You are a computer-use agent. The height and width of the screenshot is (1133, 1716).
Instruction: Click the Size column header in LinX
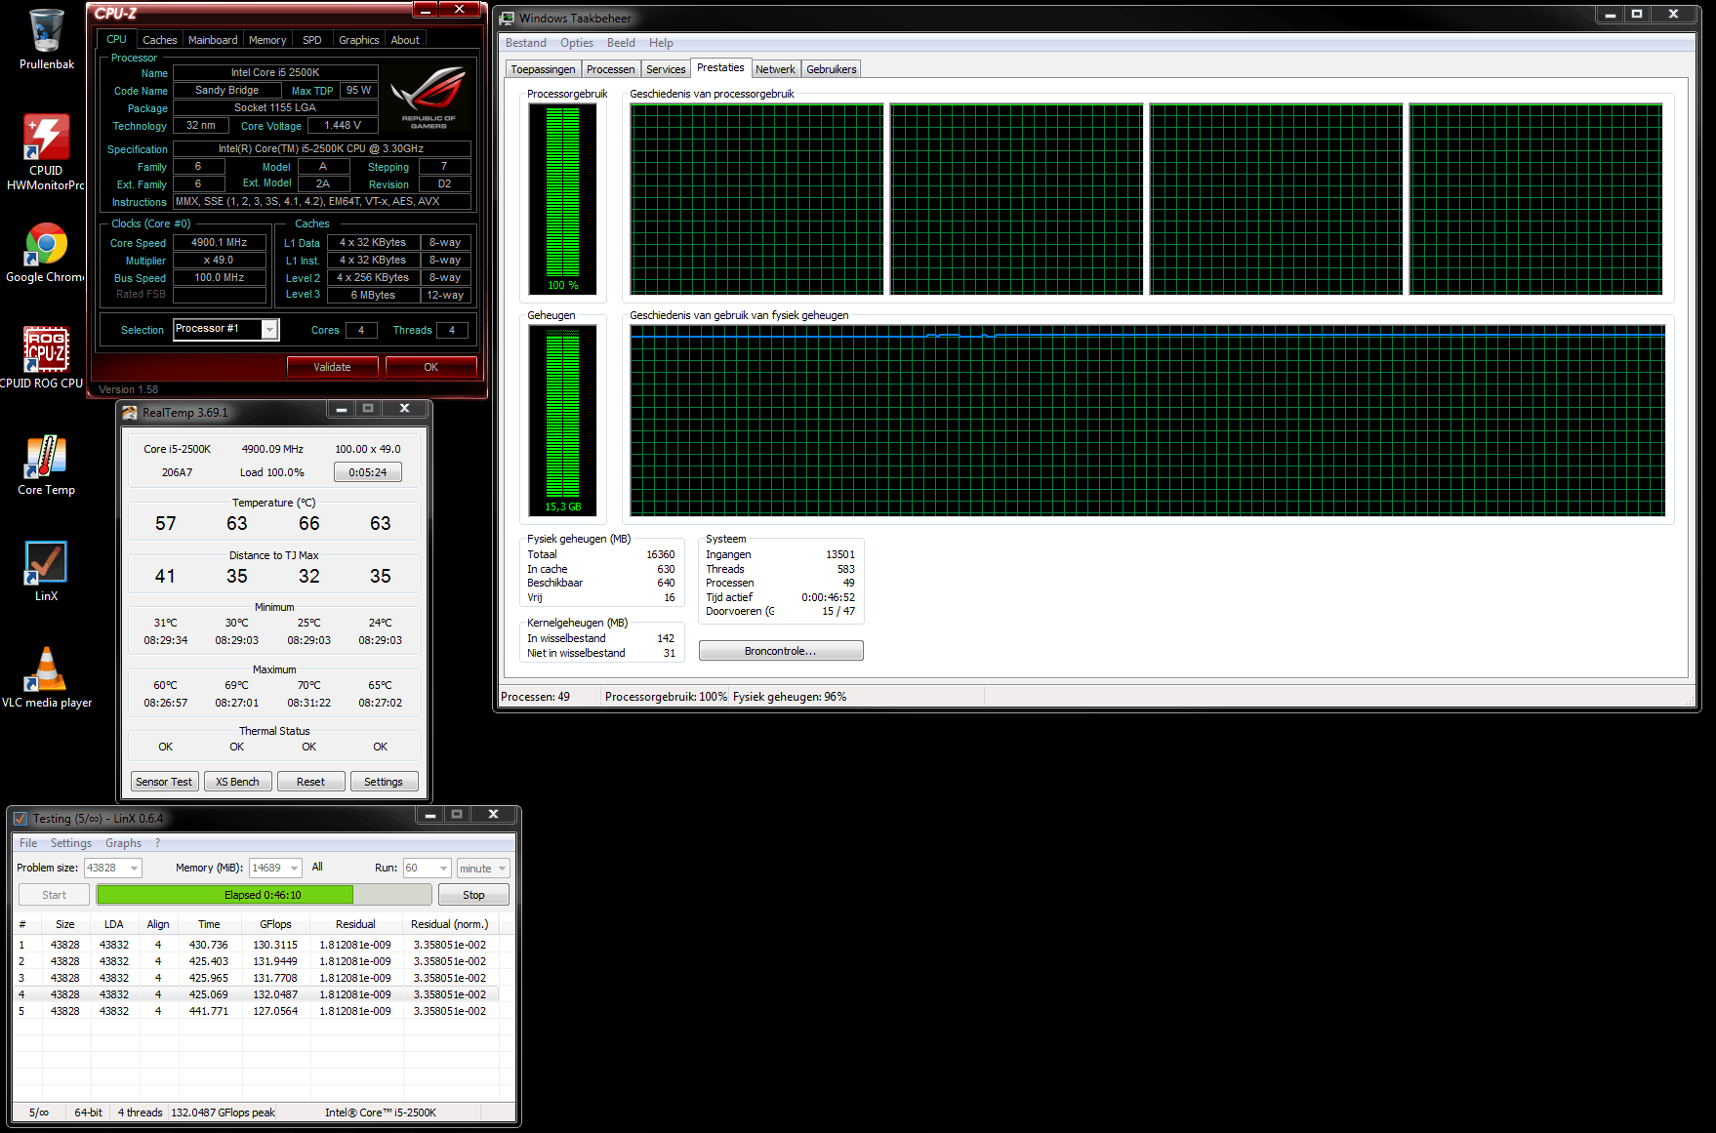pos(65,924)
